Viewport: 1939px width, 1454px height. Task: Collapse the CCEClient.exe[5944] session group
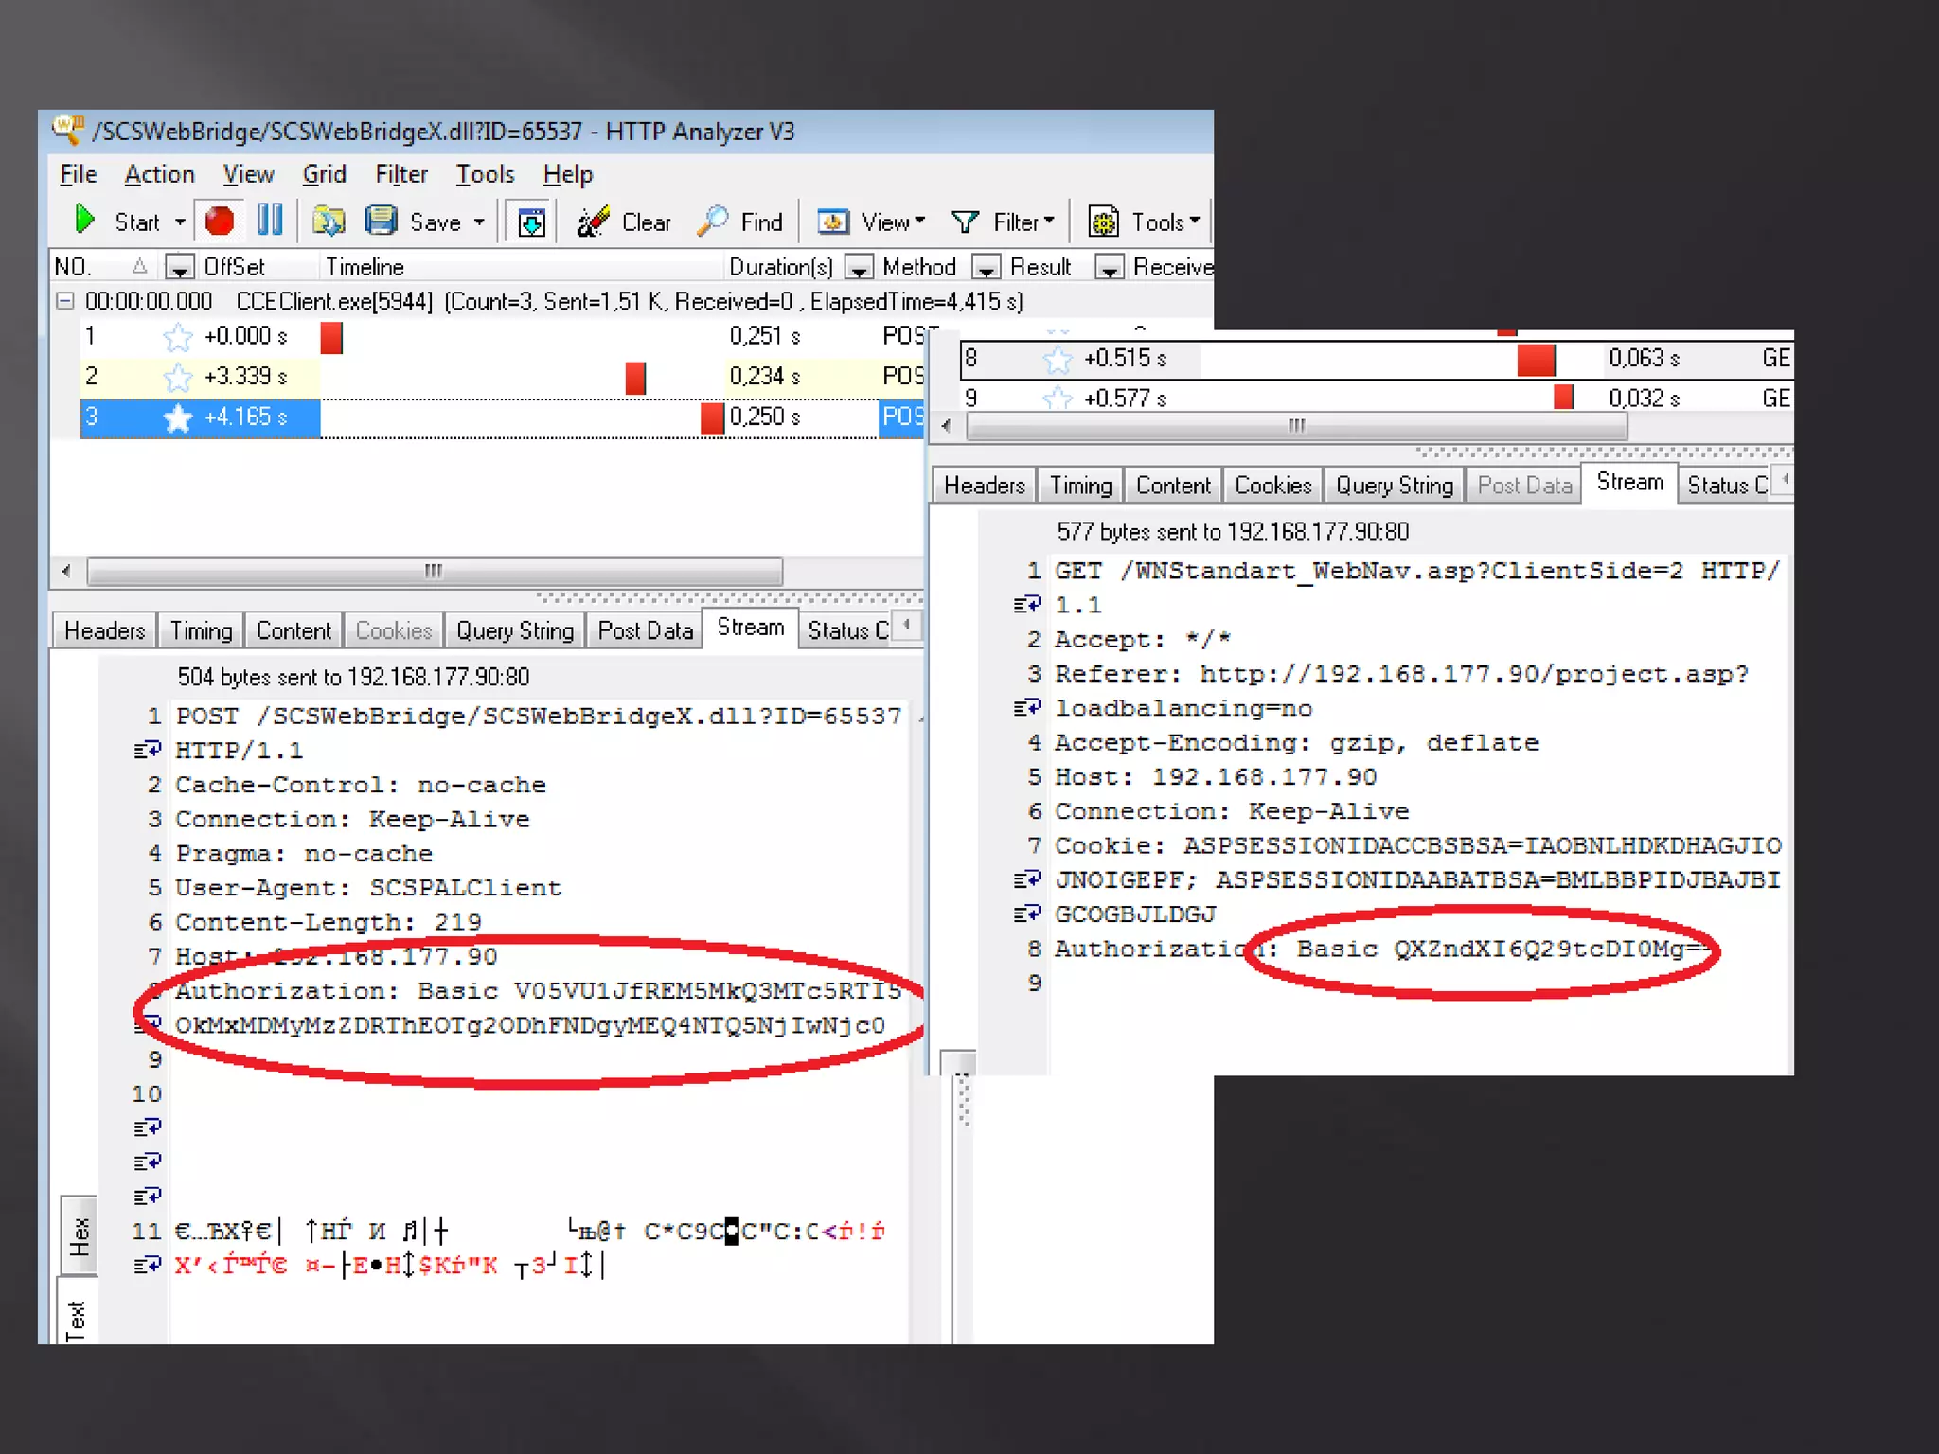tap(64, 302)
